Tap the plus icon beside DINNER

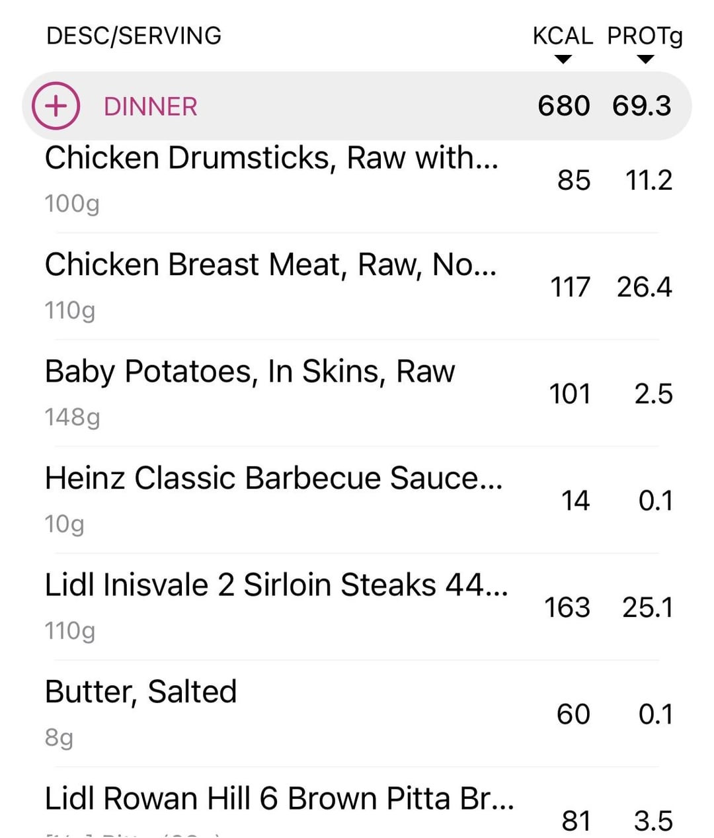[56, 106]
